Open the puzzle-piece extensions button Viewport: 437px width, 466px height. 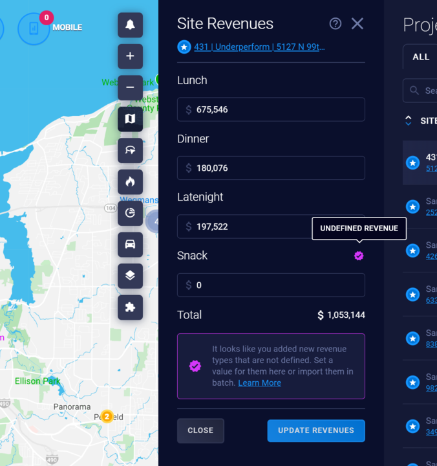(x=130, y=307)
